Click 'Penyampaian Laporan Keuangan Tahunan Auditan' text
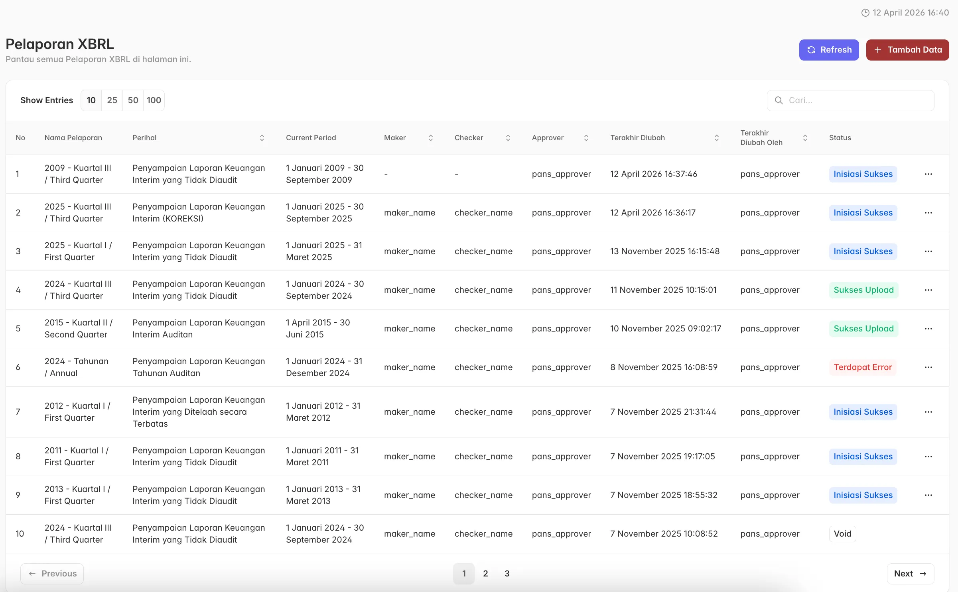 (x=199, y=367)
